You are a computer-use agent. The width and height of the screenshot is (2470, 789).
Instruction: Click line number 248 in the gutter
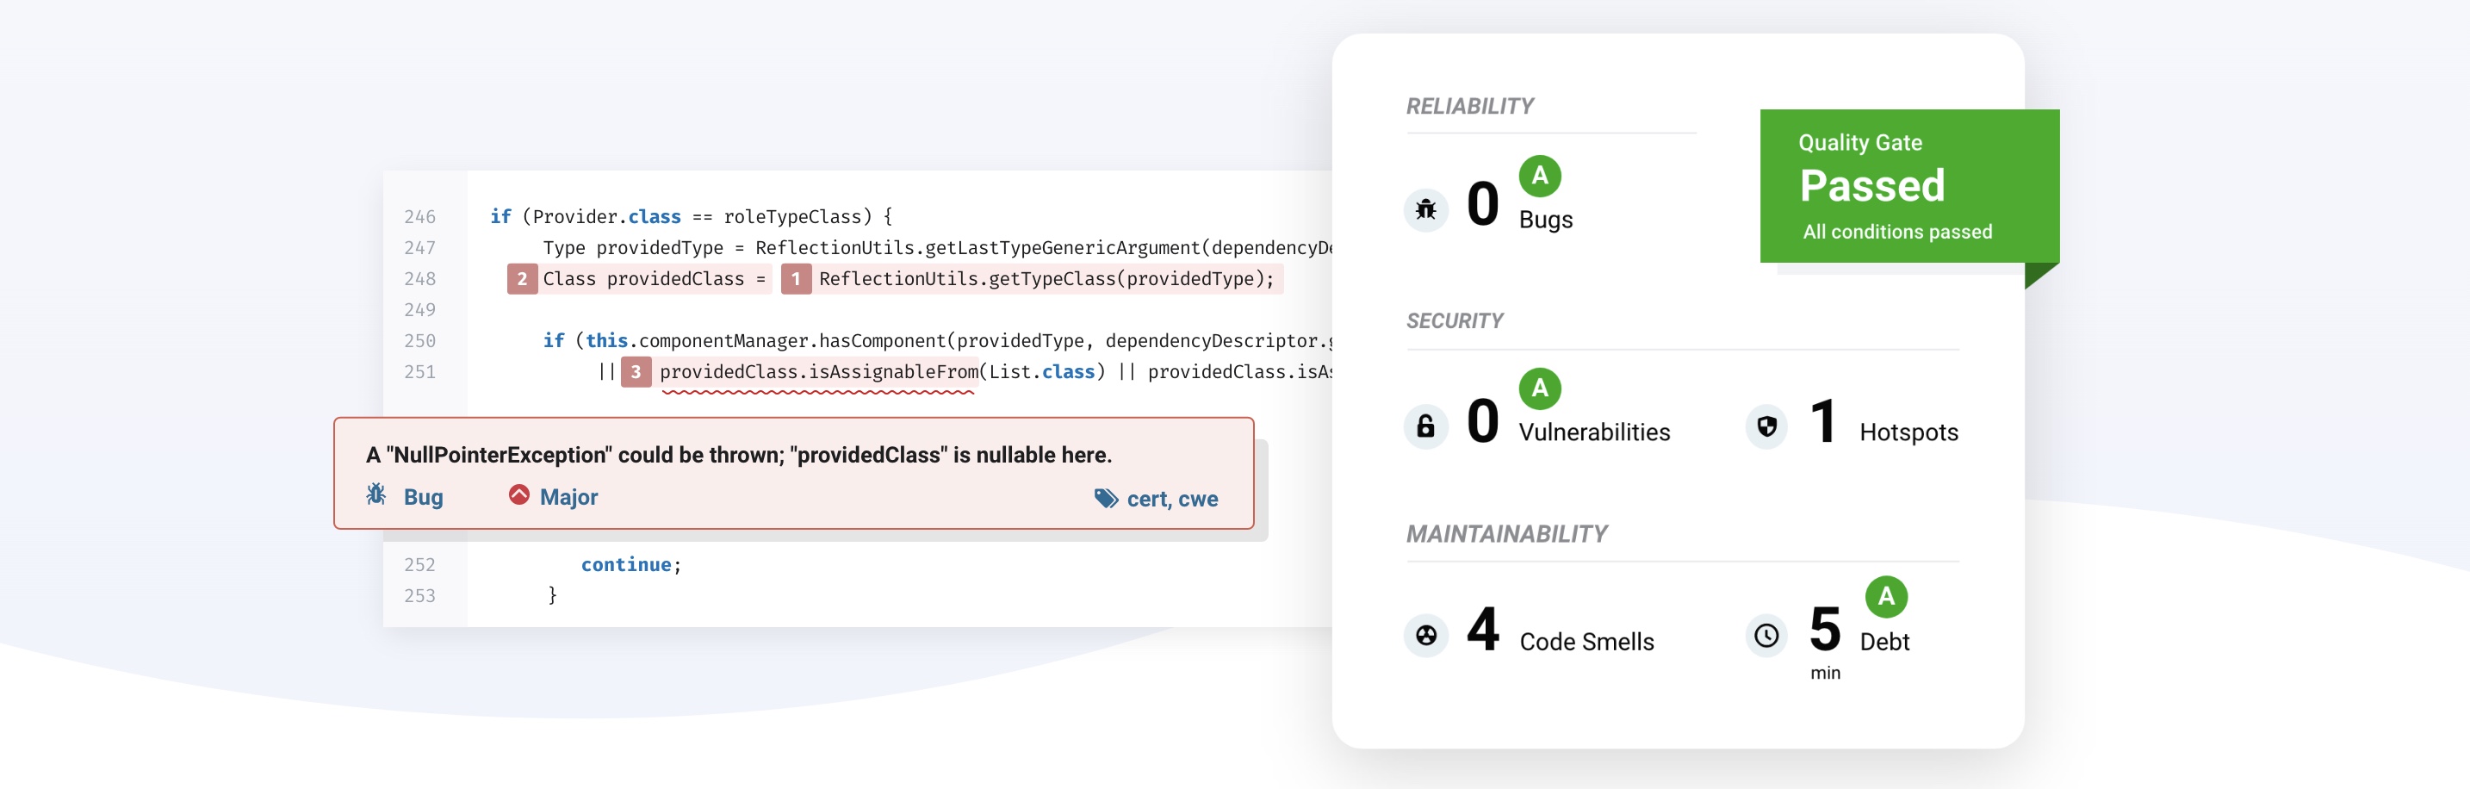click(420, 279)
